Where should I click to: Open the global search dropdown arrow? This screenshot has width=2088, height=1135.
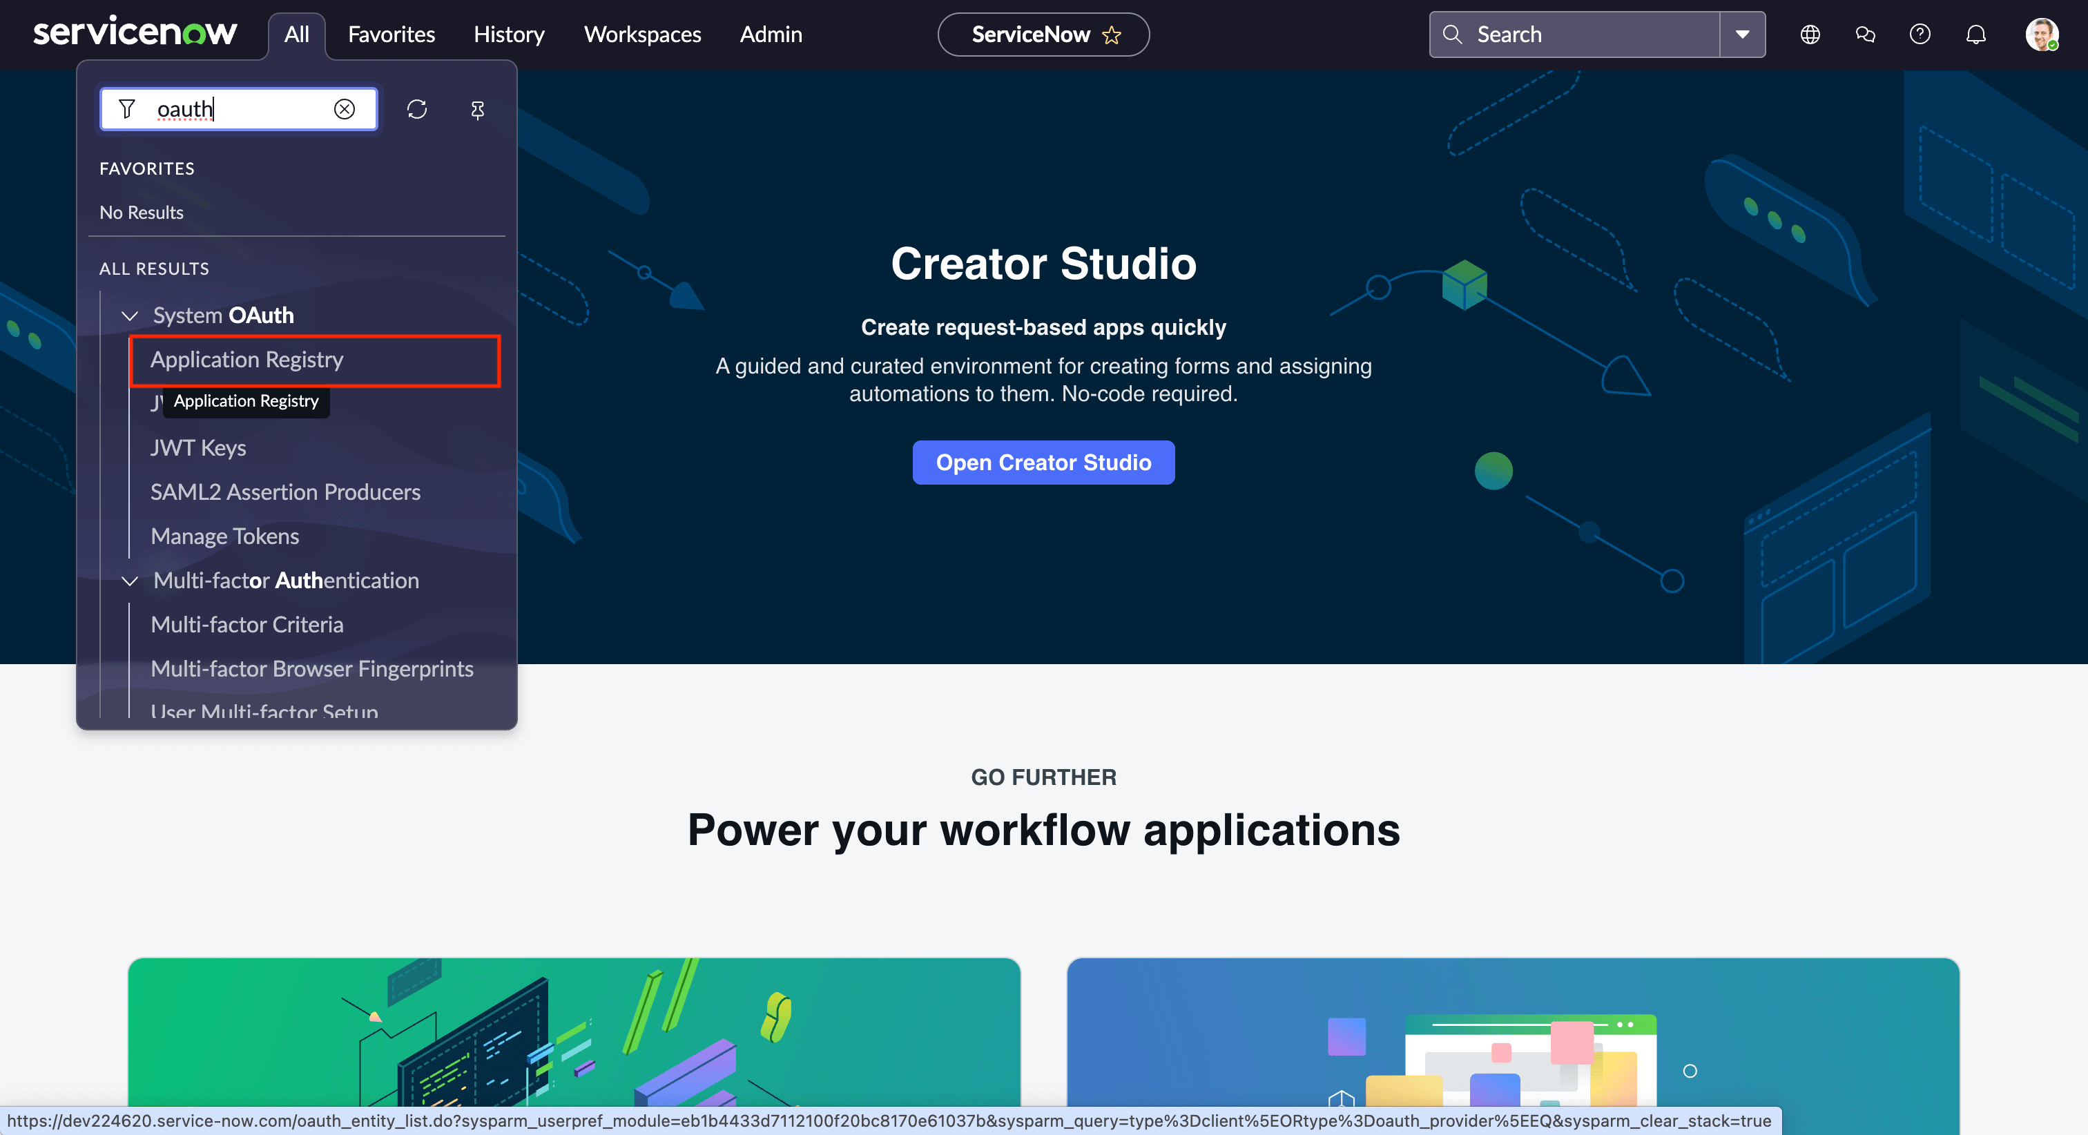[x=1742, y=34]
